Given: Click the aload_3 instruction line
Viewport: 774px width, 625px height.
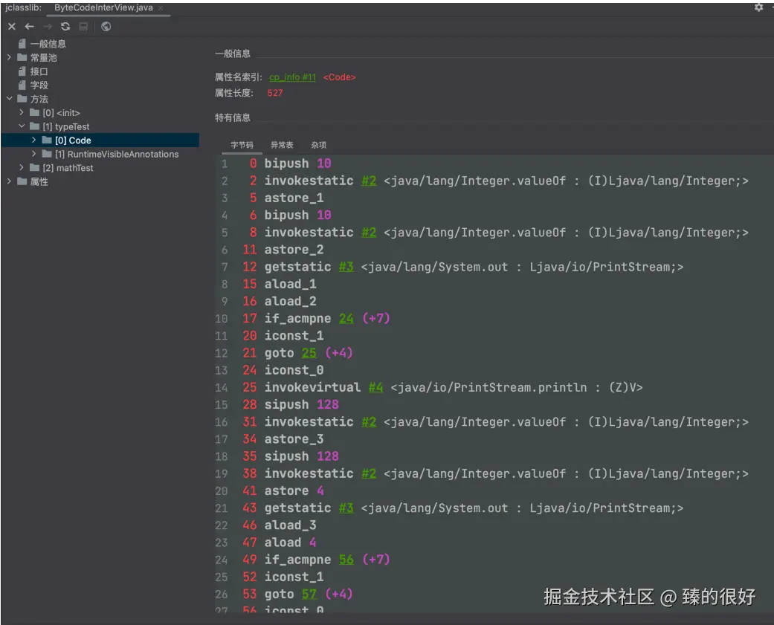Looking at the screenshot, I should [290, 525].
